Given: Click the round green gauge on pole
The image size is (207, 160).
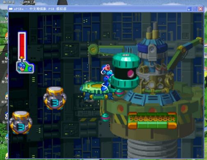Looking at the screenshot, I should 93,49.
